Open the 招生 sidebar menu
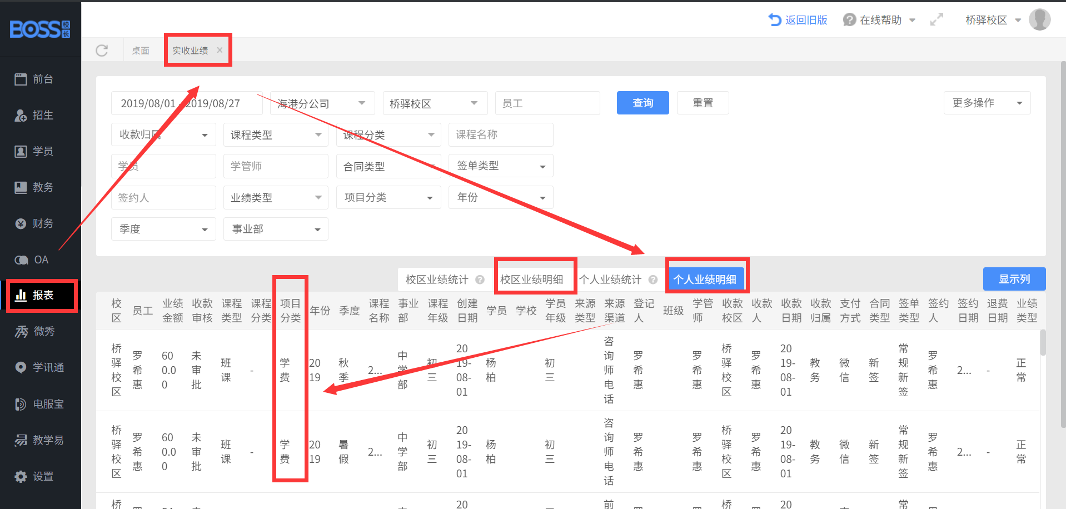The image size is (1066, 509). pyautogui.click(x=41, y=115)
